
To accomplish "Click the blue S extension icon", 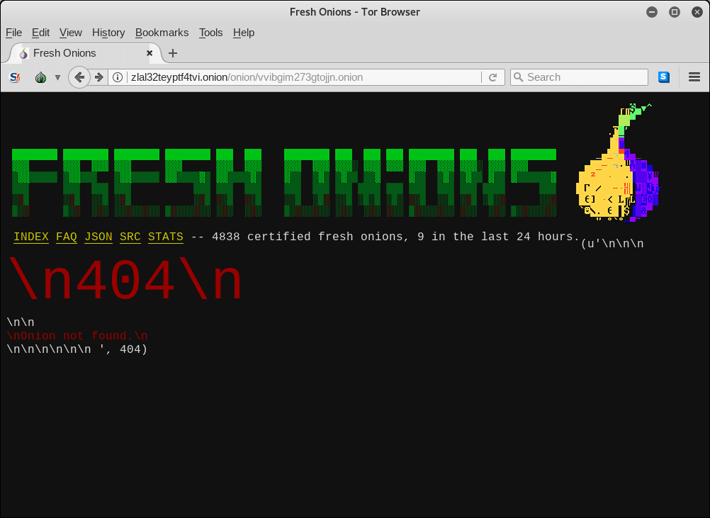I will (663, 77).
